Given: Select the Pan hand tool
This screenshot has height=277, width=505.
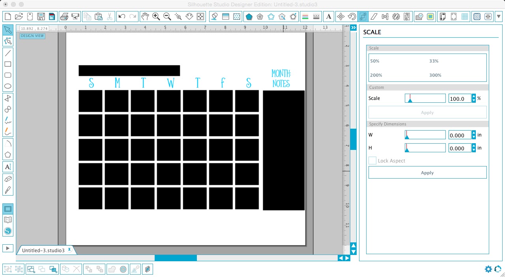Looking at the screenshot, I should pyautogui.click(x=145, y=17).
